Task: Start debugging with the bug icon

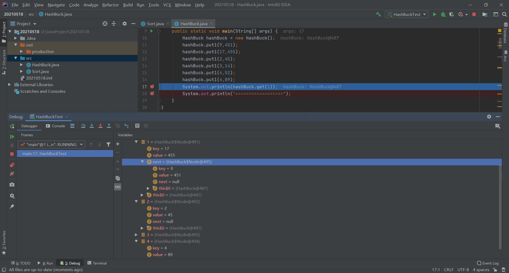Action: click(443, 14)
